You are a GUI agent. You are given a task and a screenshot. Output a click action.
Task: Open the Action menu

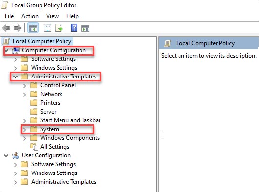click(x=30, y=16)
